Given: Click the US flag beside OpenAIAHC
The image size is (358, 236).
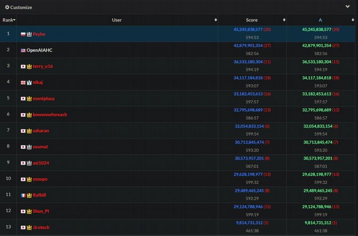Looking at the screenshot, I should [x=23, y=50].
